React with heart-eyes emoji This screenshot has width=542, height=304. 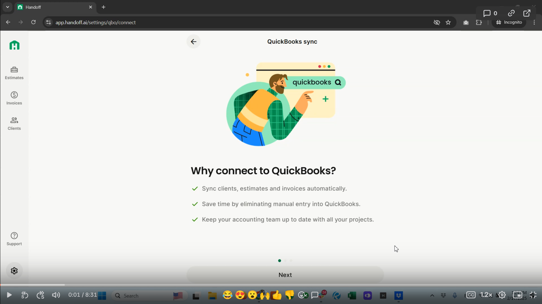tap(240, 295)
